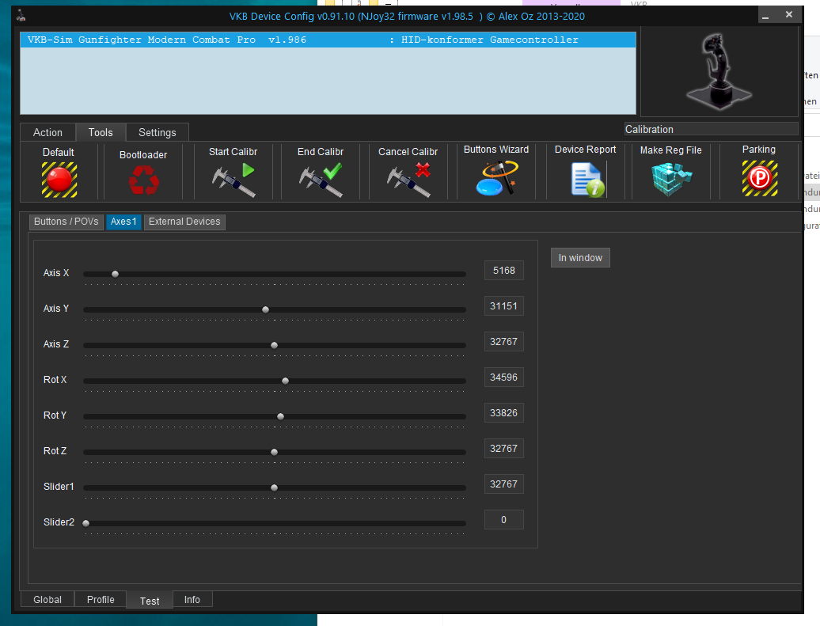The width and height of the screenshot is (820, 626).
Task: Cancel calibration with the red X caliper
Action: click(x=408, y=180)
